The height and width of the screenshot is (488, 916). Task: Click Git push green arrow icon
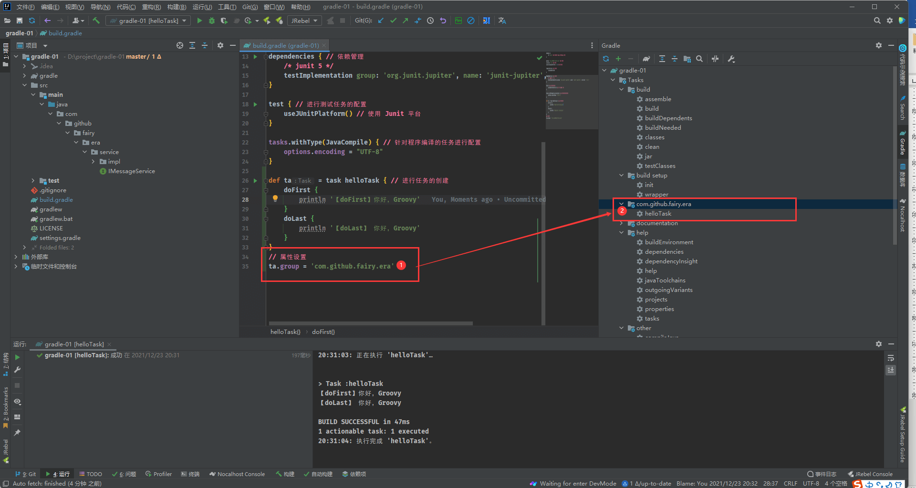coord(406,21)
